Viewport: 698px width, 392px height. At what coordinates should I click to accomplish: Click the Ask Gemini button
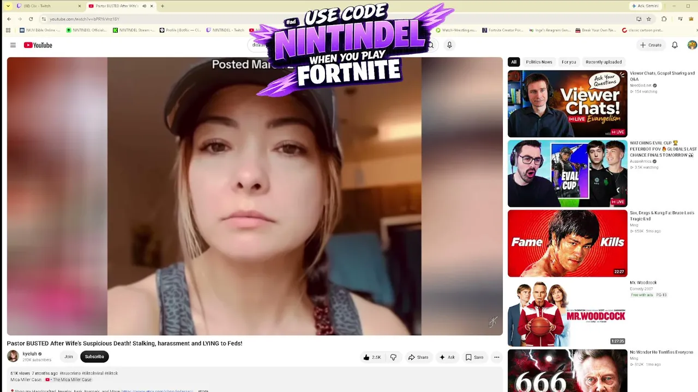coord(645,6)
